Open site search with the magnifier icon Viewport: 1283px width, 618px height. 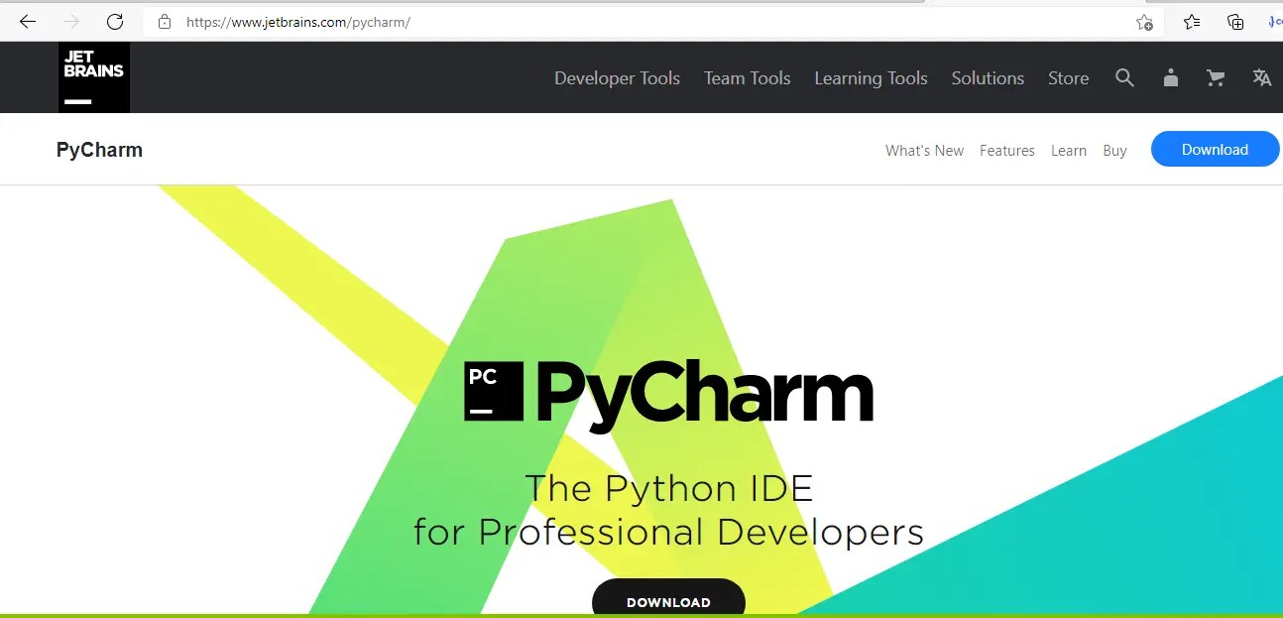(1124, 77)
